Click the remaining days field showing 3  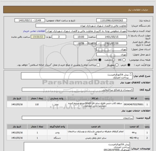pyautogui.click(x=59, y=37)
